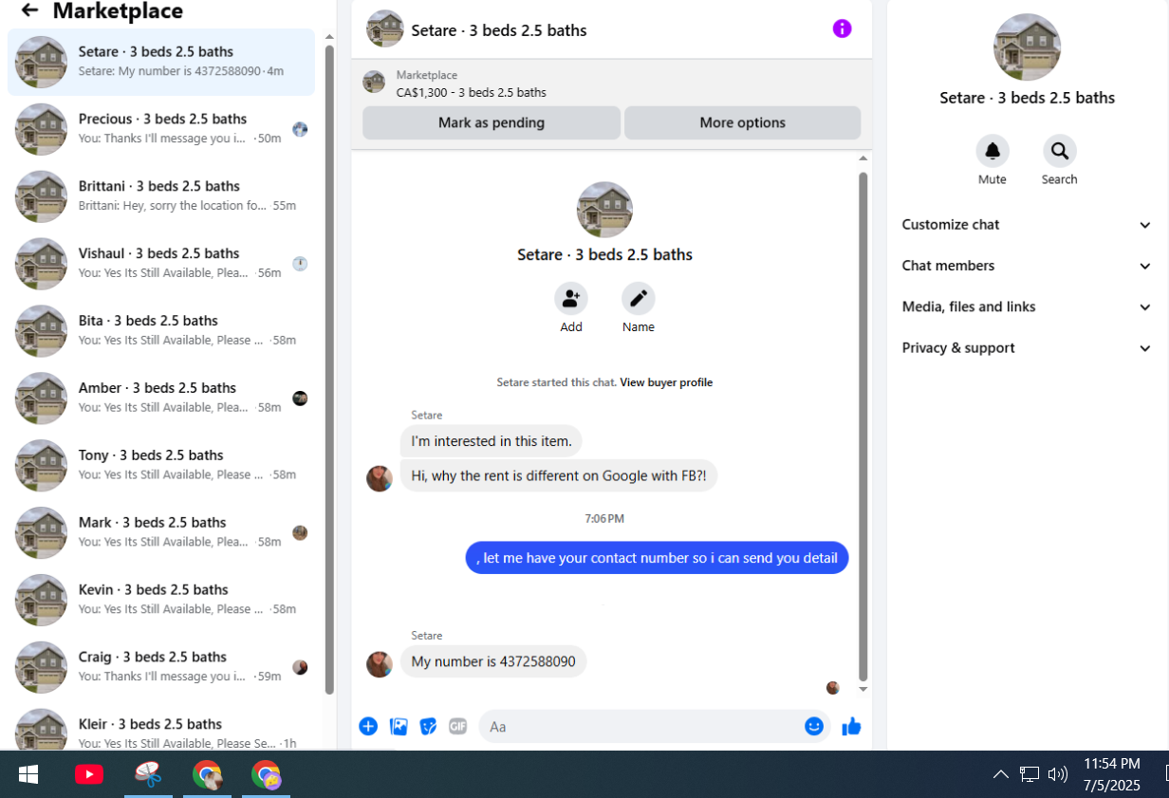Open YouTube from the taskbar
1169x798 pixels.
click(89, 774)
